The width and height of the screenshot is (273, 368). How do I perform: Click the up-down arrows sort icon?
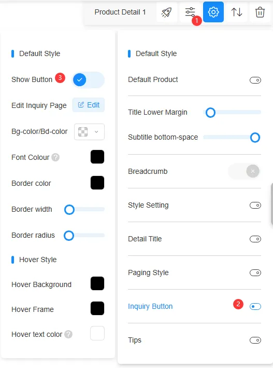tap(237, 12)
